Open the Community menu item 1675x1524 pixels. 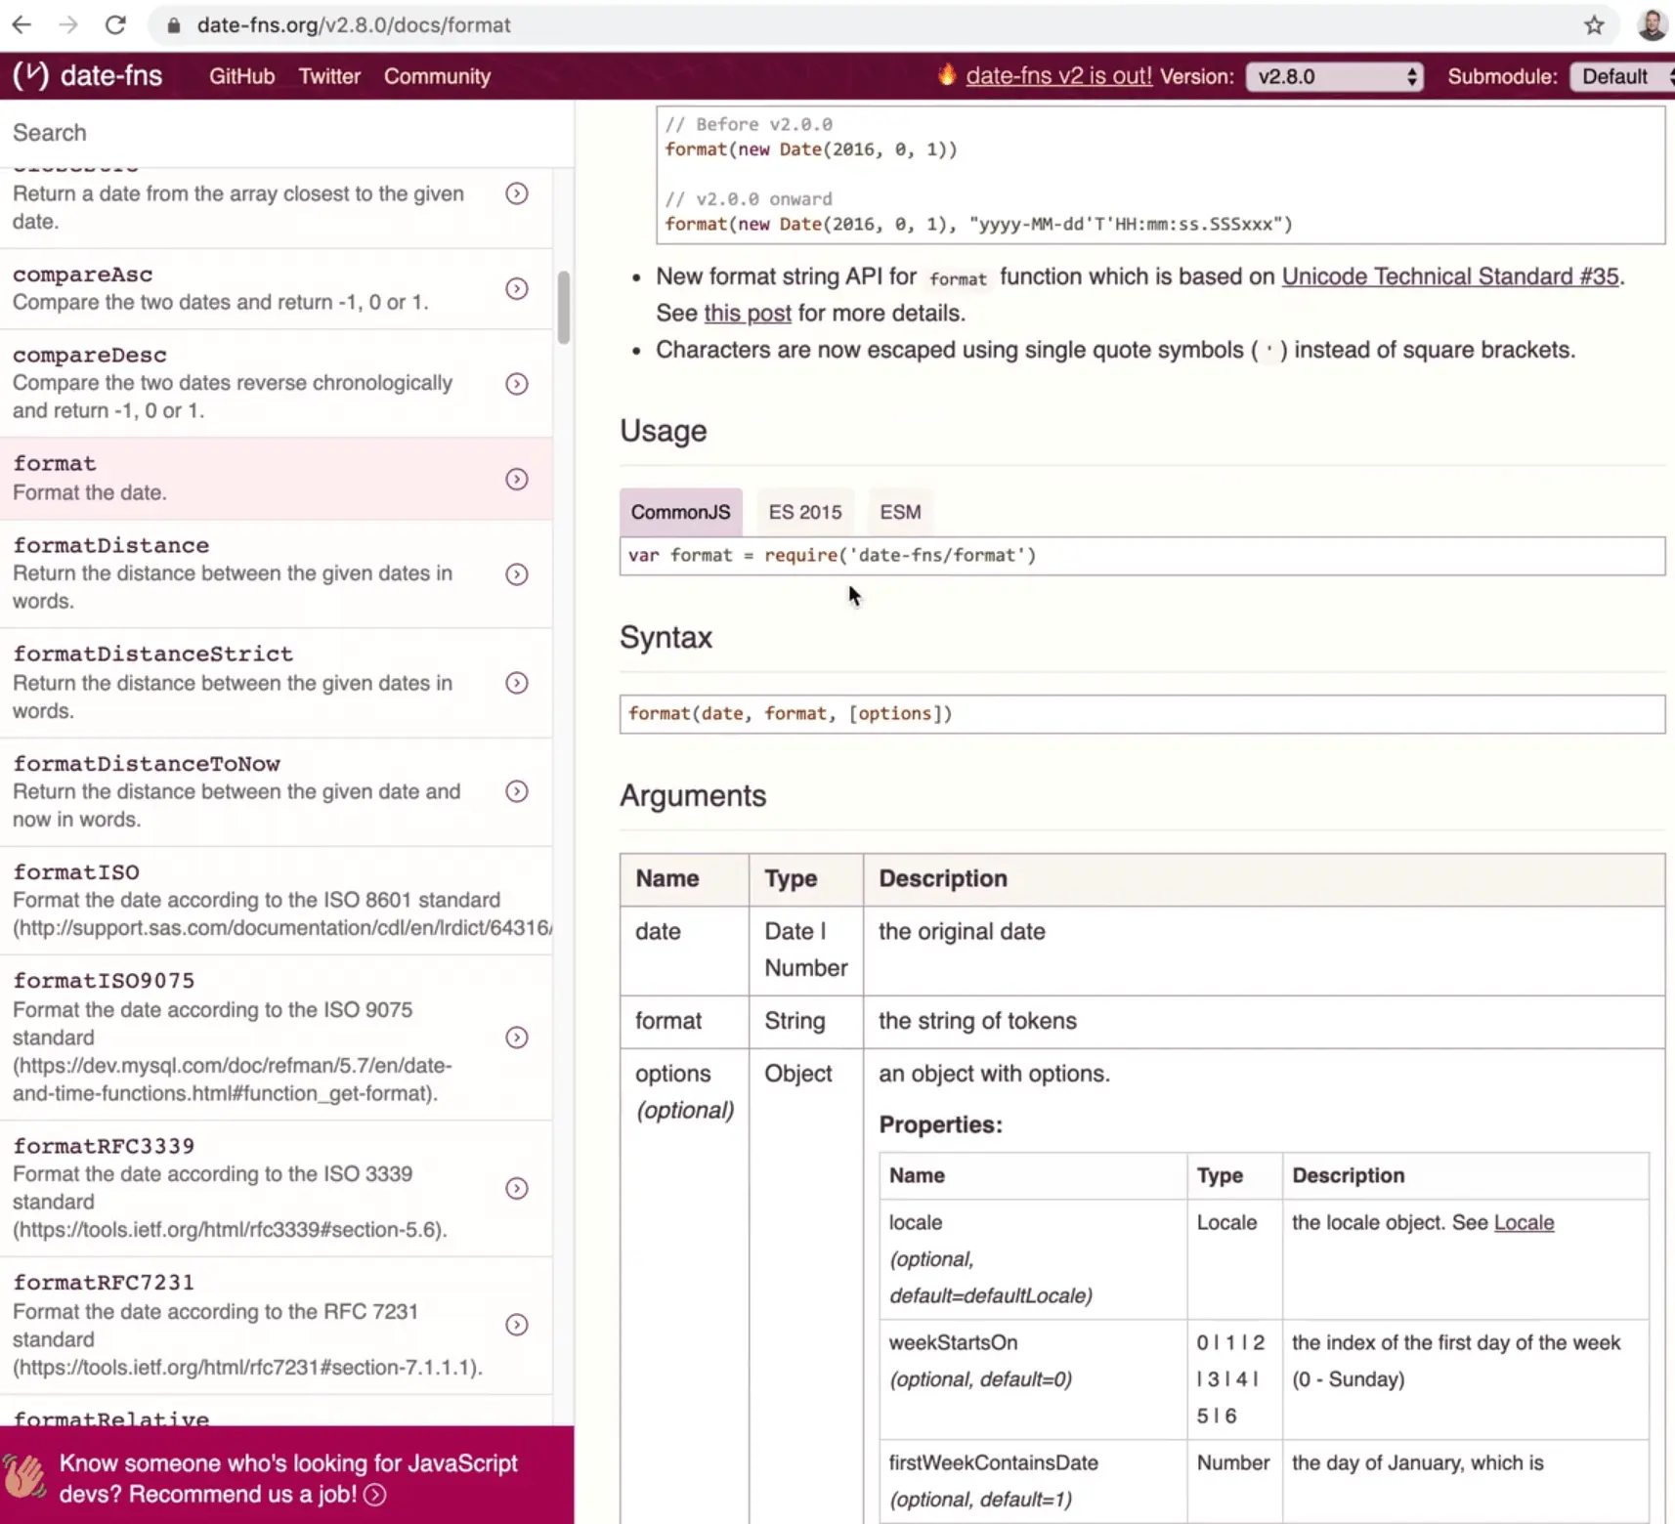coord(437,76)
